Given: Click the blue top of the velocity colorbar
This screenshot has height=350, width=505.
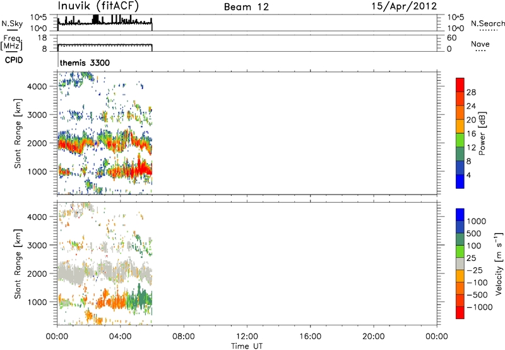Looking at the screenshot, I should point(460,215).
